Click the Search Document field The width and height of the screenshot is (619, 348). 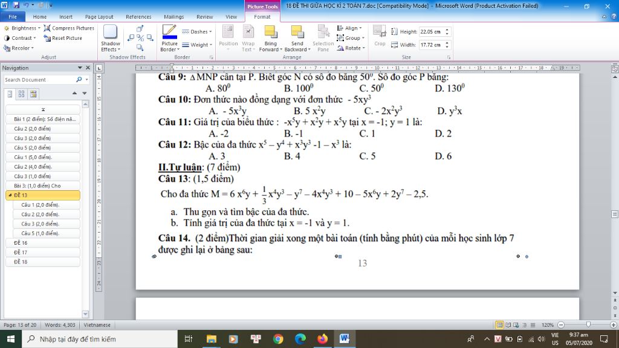[x=39, y=79]
